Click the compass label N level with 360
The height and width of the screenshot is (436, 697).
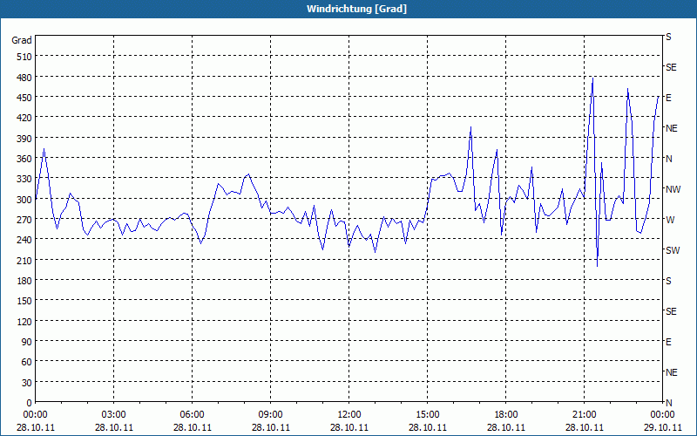pos(669,159)
